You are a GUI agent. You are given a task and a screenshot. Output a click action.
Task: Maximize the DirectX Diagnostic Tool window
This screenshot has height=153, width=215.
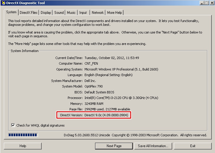coord(207,3)
